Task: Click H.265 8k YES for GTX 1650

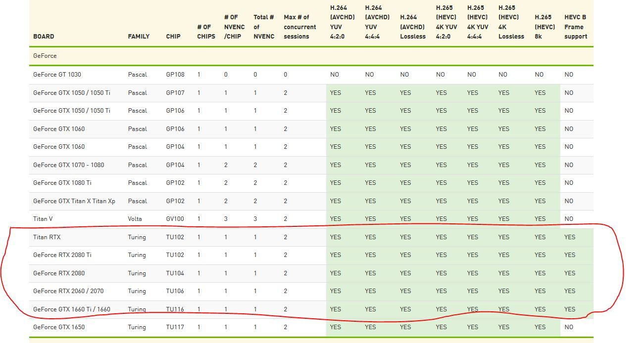Action: pos(540,327)
